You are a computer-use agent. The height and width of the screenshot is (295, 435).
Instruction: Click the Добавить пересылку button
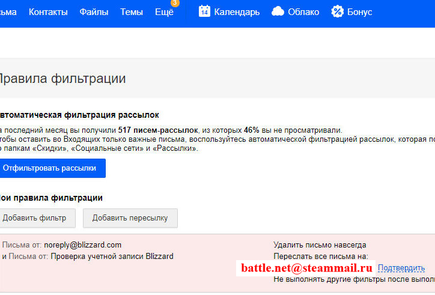130,218
